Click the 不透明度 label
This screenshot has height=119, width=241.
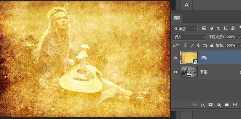pyautogui.click(x=217, y=37)
